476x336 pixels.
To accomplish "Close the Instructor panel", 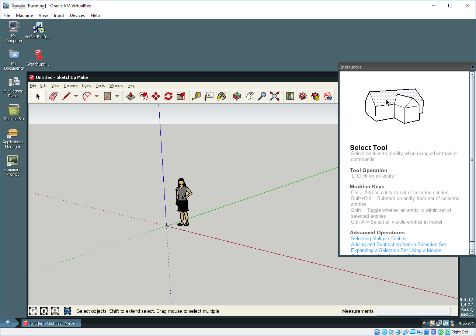I will click(x=473, y=67).
